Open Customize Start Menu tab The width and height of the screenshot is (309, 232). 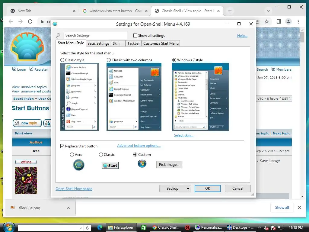(x=161, y=43)
